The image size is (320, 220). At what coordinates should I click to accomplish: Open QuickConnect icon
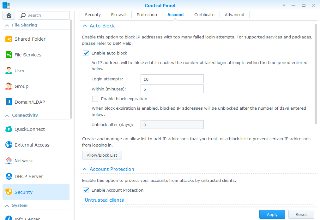[9, 129]
